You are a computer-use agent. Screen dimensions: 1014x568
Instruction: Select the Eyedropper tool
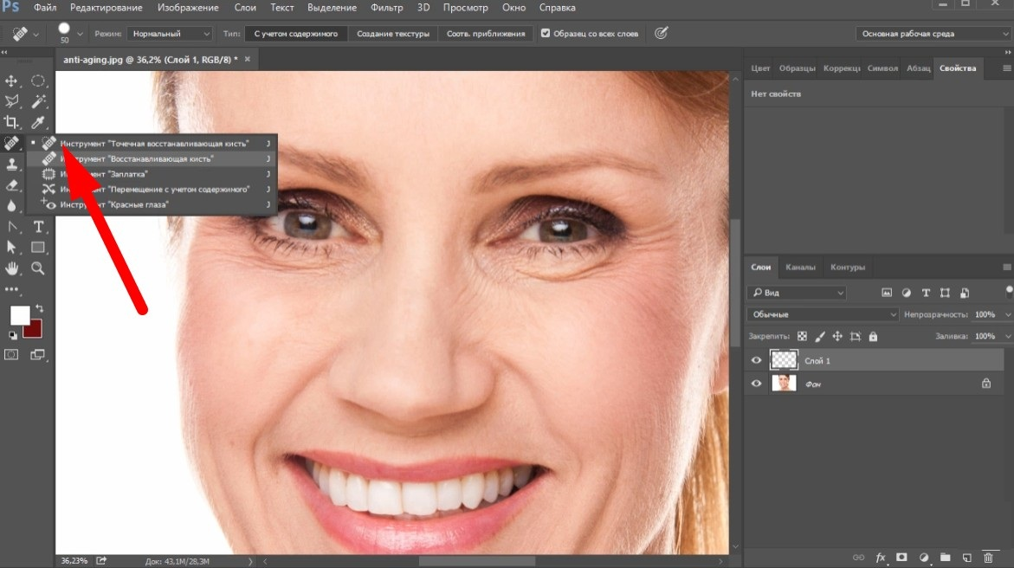(38, 121)
